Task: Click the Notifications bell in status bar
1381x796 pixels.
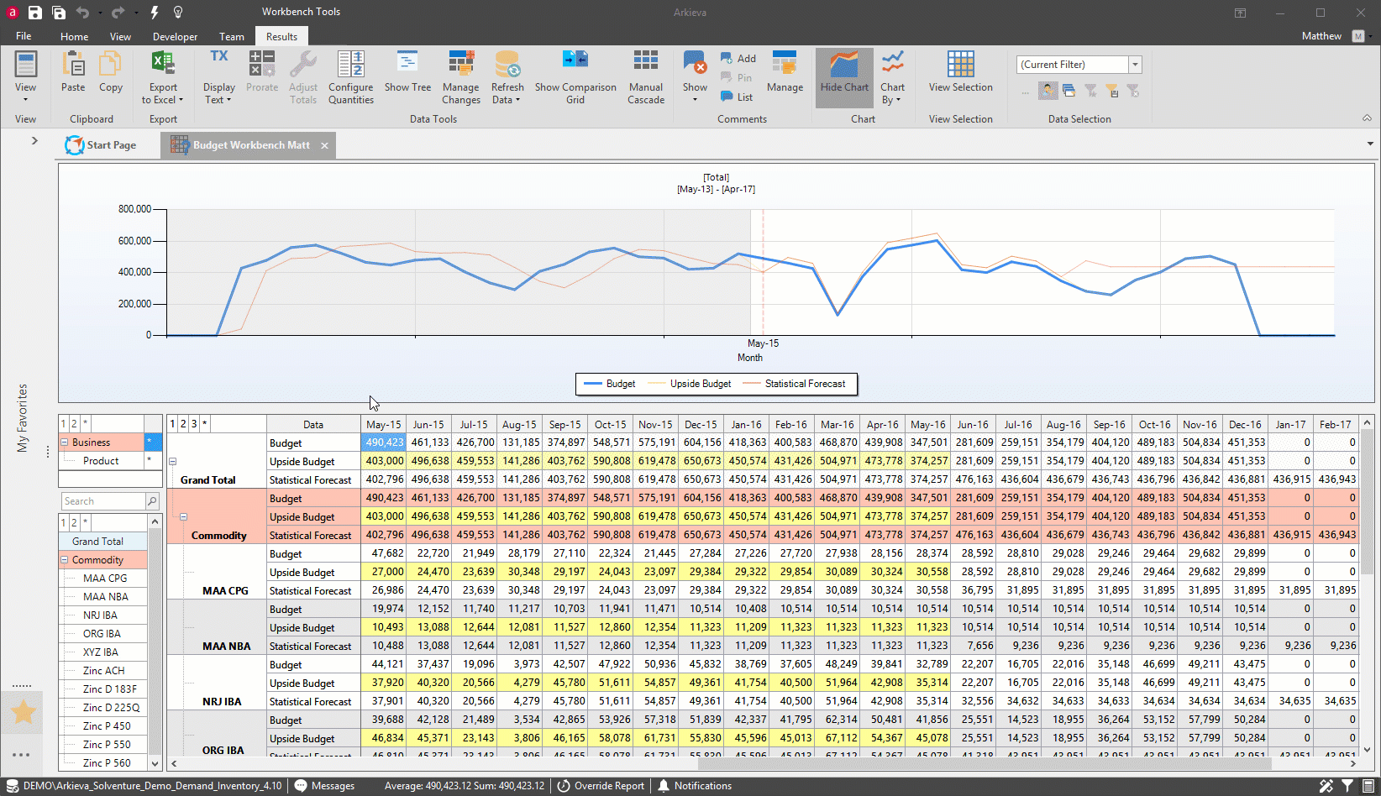Action: pos(664,786)
